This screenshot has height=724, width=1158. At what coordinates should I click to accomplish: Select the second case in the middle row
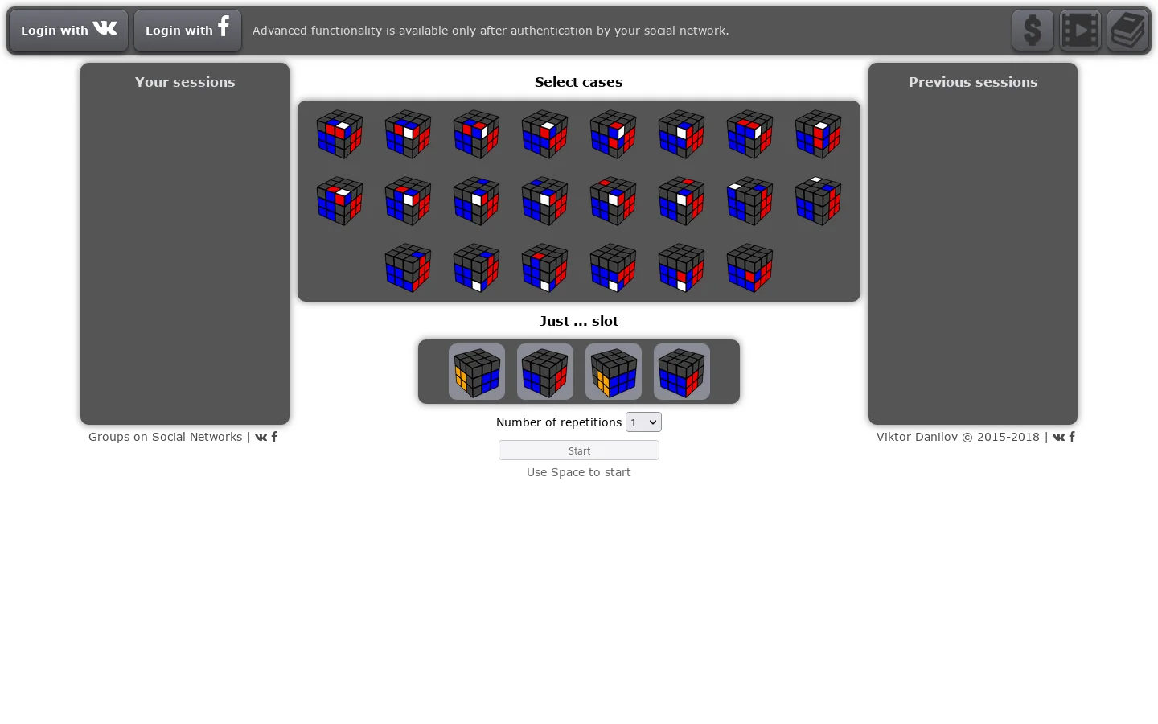coord(409,201)
